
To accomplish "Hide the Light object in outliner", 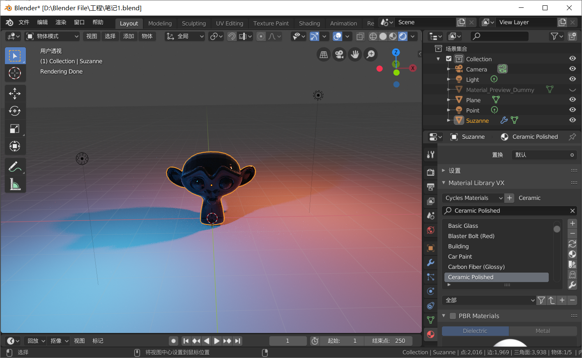I will pyautogui.click(x=572, y=79).
